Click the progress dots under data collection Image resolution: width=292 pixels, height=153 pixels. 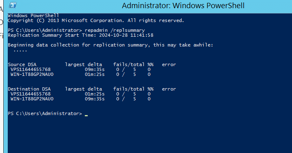[20, 51]
